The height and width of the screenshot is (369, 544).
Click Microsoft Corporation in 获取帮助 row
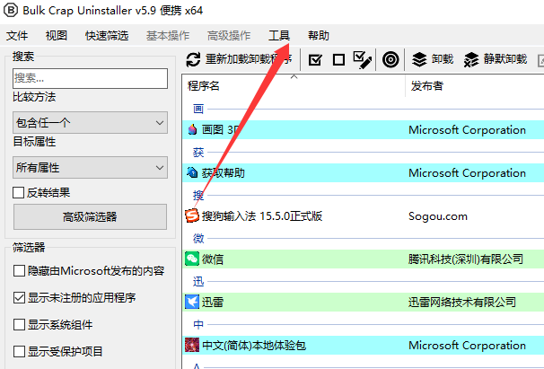pos(467,173)
